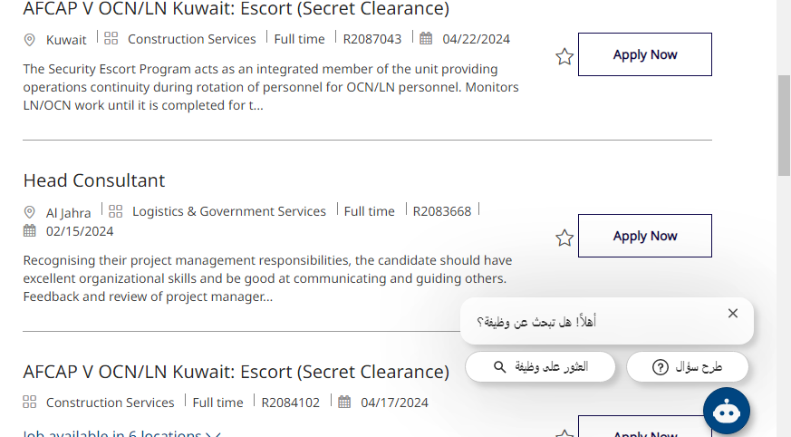Open the Escort job title above R2084102
This screenshot has width=791, height=437.
236,372
